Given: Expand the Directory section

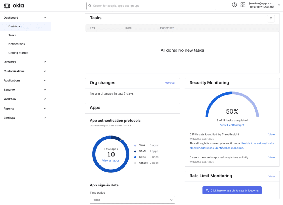Looking at the screenshot, I should point(25,62).
